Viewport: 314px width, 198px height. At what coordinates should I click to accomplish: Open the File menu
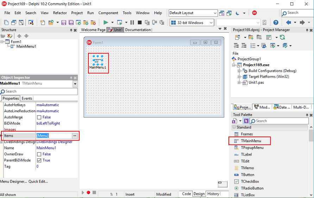7,13
